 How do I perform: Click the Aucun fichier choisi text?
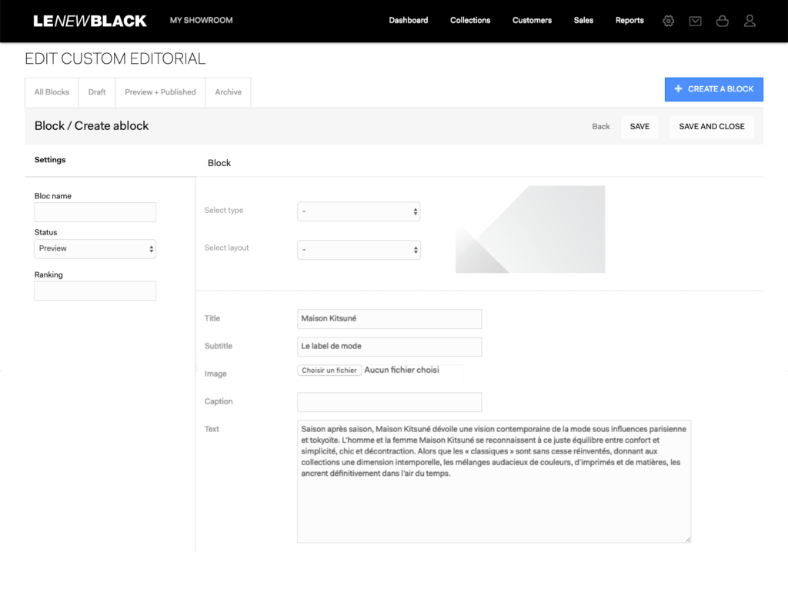click(402, 370)
